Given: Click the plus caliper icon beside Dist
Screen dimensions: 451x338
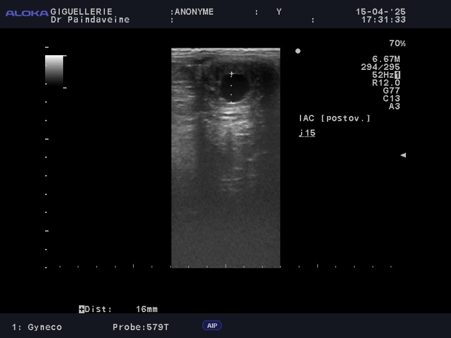Looking at the screenshot, I should (x=82, y=309).
